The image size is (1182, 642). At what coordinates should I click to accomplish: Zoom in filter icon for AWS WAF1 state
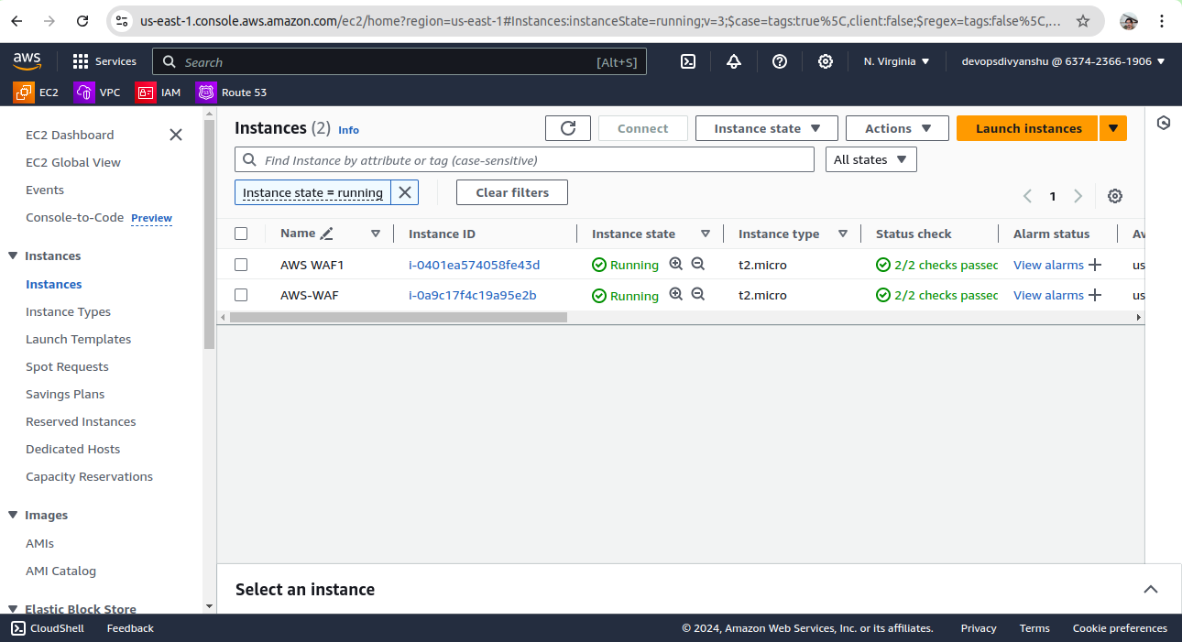676,265
